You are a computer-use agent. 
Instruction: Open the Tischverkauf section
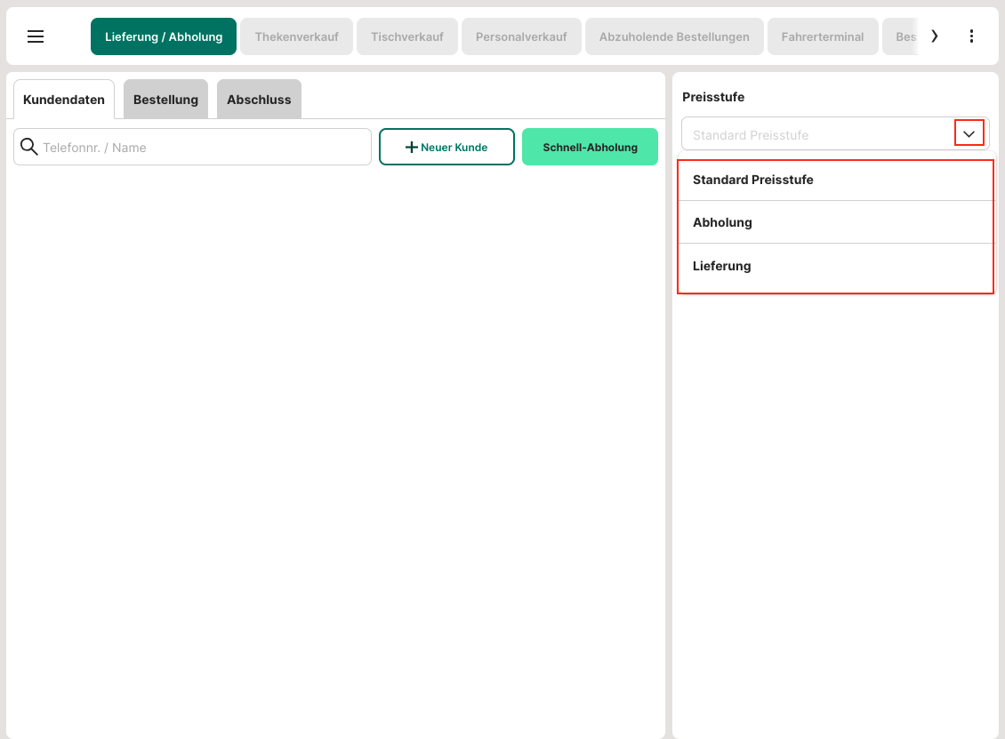click(406, 36)
